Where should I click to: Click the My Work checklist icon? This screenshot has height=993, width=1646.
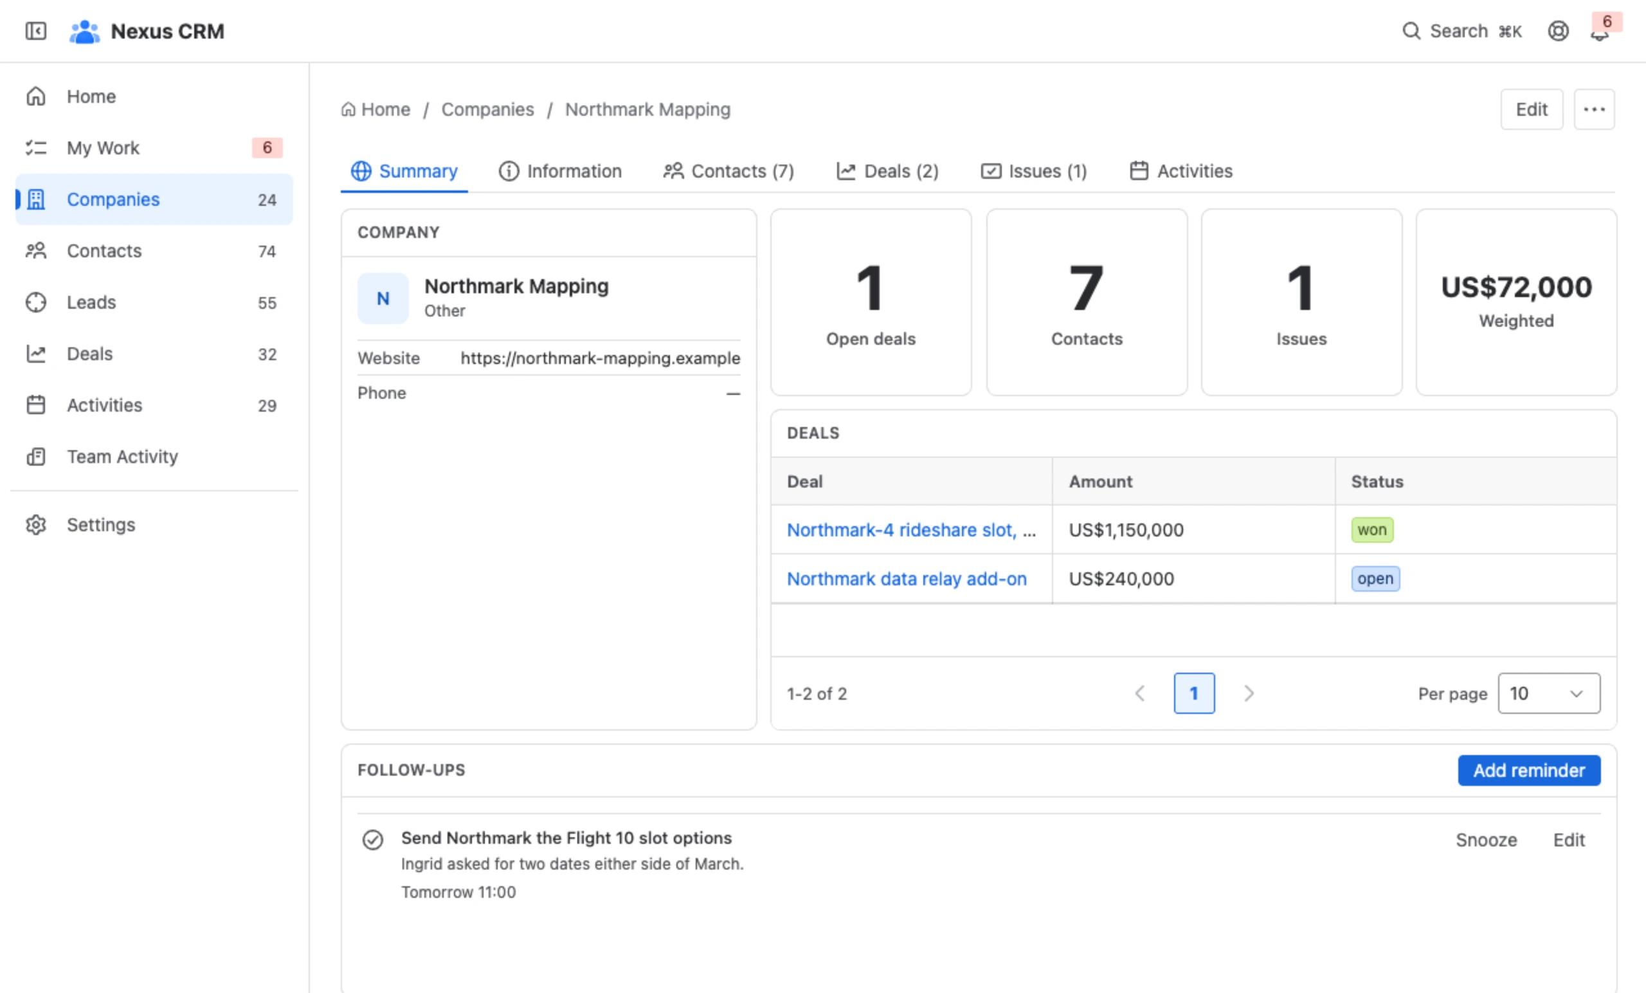click(36, 148)
